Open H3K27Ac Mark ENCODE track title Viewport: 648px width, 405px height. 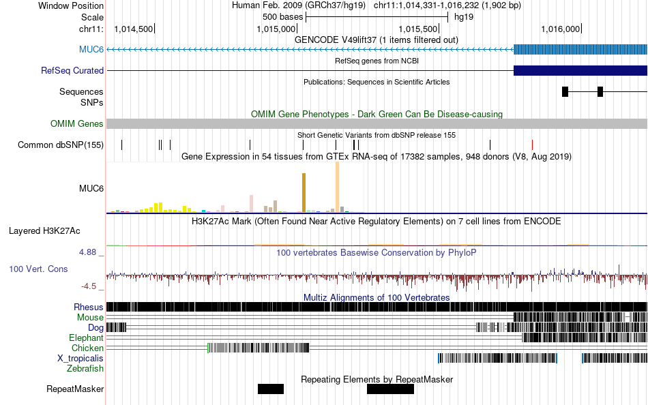click(x=377, y=221)
